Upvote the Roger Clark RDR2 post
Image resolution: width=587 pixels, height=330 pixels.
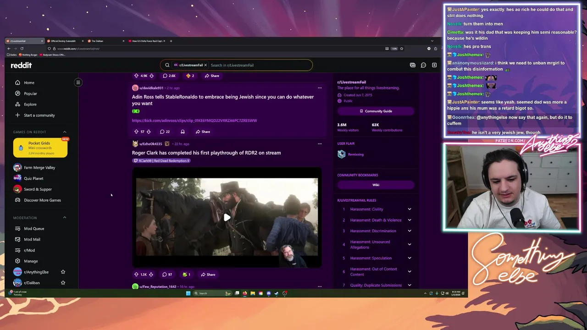coord(136,275)
